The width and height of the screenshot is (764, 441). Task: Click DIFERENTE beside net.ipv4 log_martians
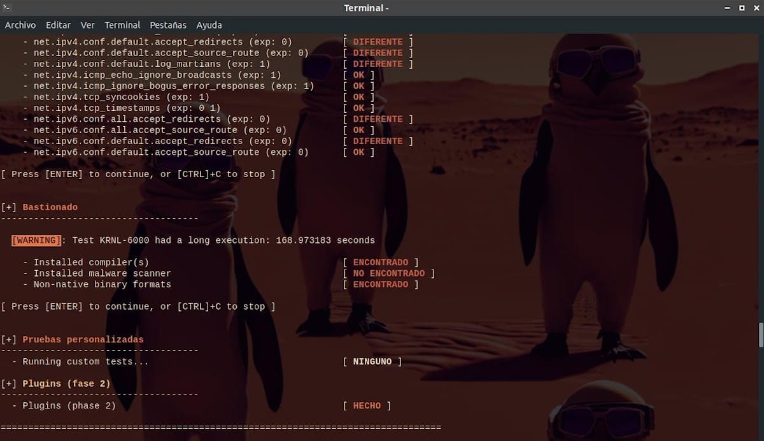pos(378,64)
